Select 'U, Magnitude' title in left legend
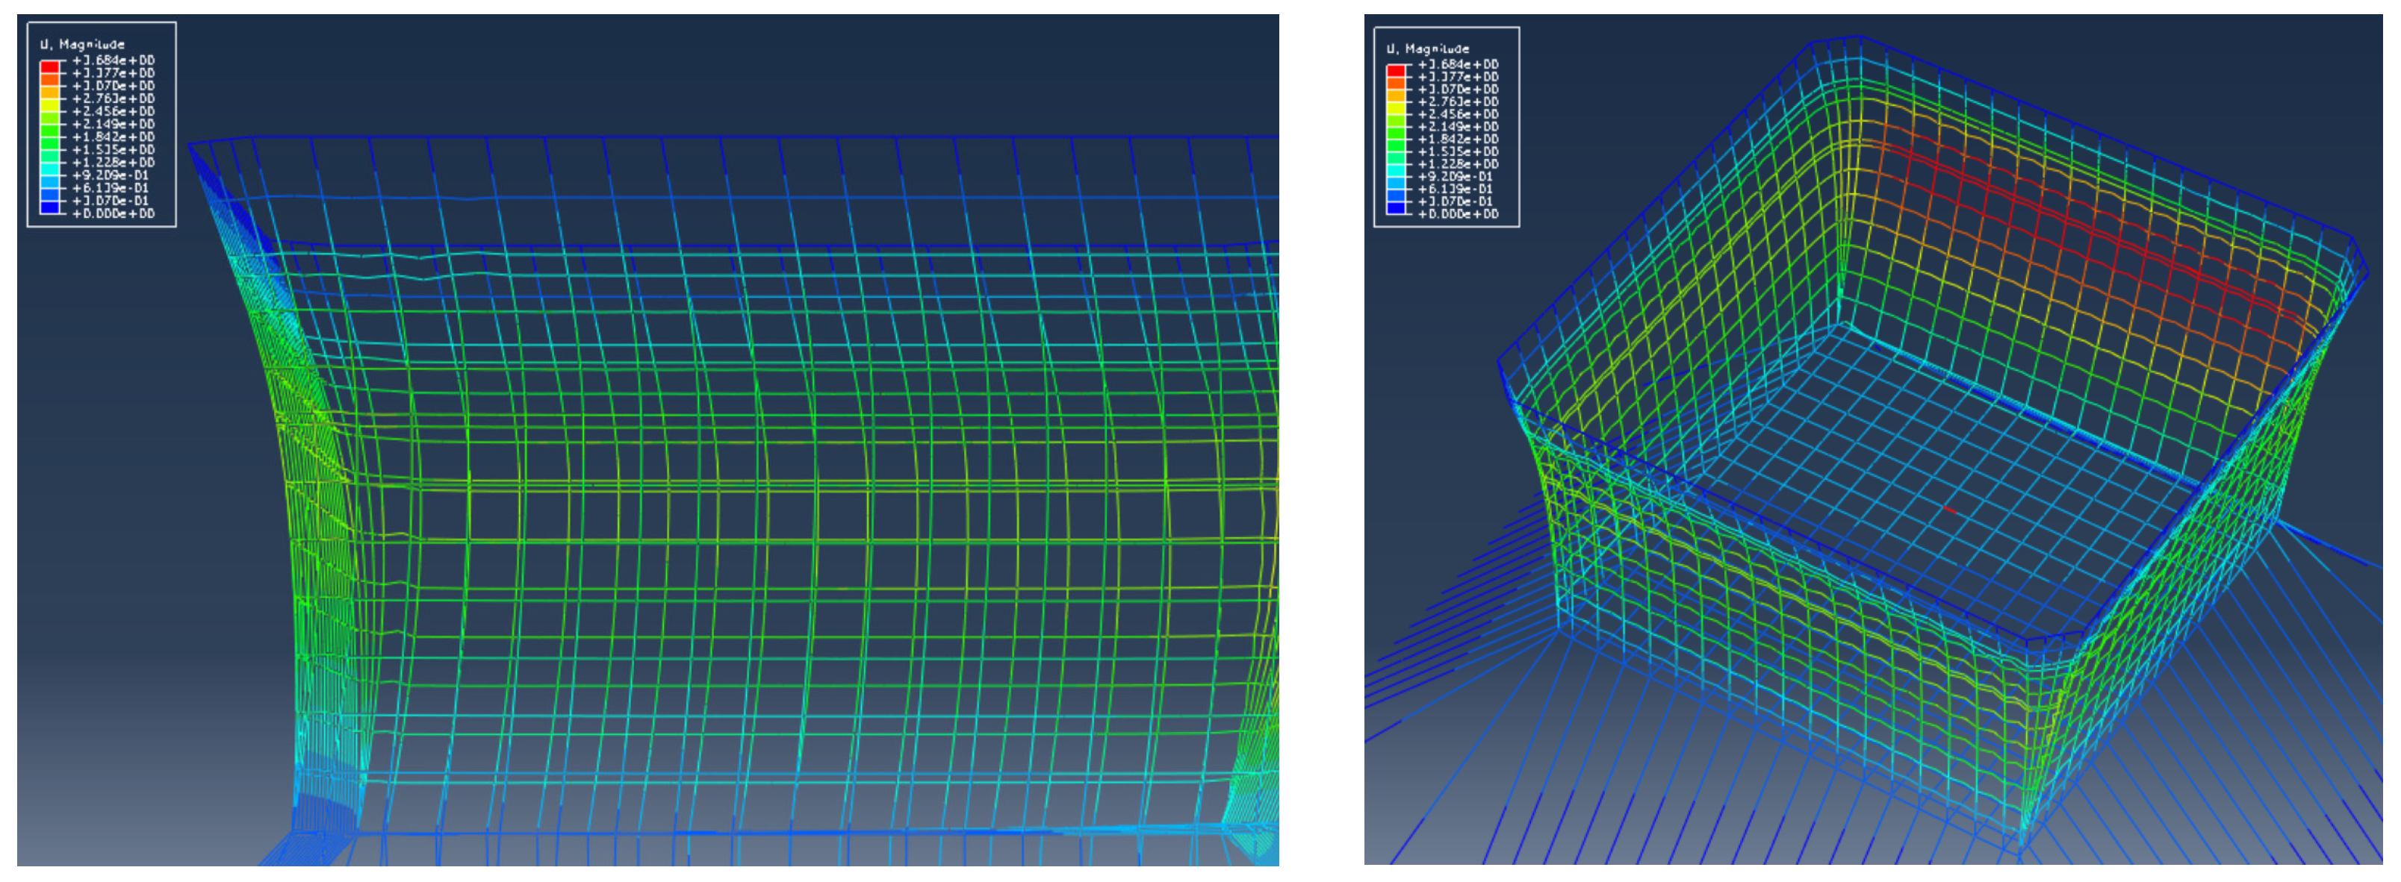 [x=83, y=44]
